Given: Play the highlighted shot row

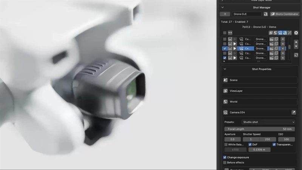Looking at the screenshot, I should click(234, 49).
